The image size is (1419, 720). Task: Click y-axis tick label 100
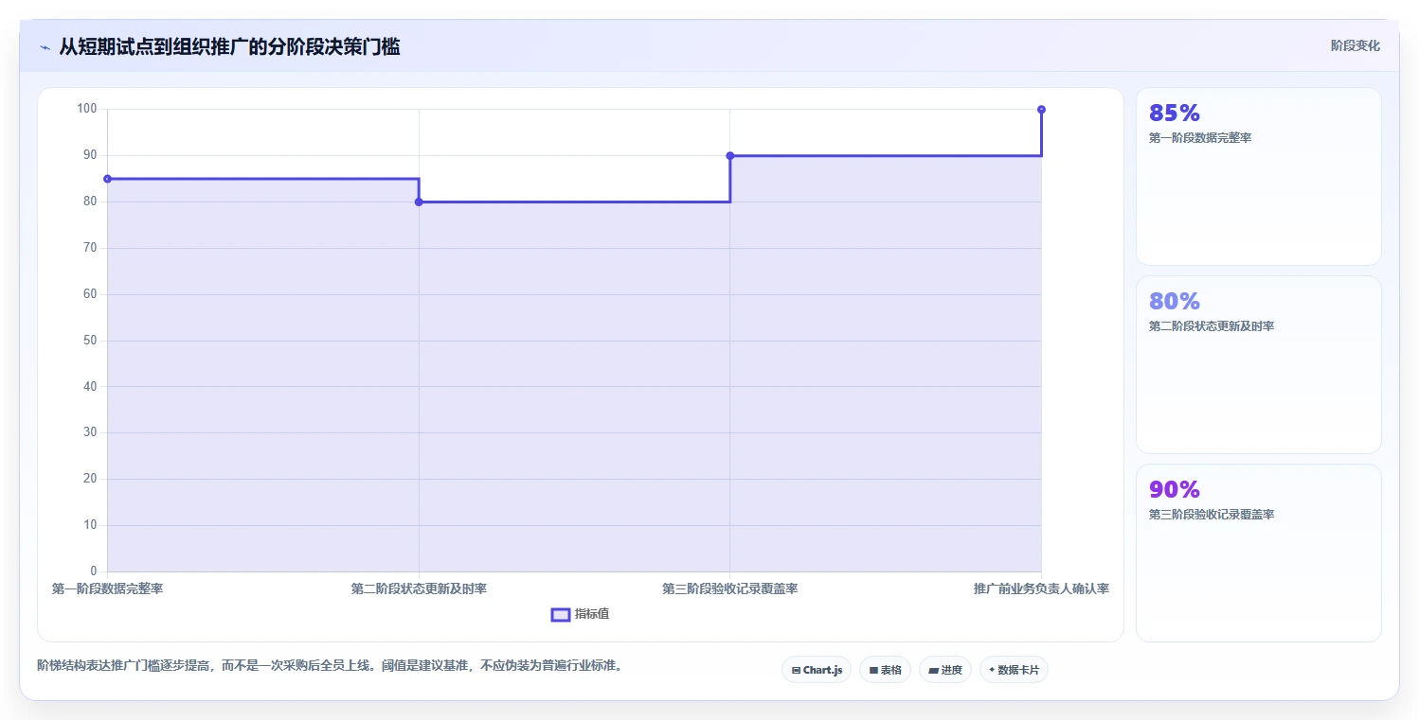coord(87,109)
